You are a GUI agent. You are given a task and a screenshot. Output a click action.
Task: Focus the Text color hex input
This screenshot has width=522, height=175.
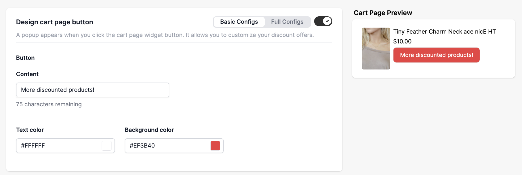[x=59, y=146]
